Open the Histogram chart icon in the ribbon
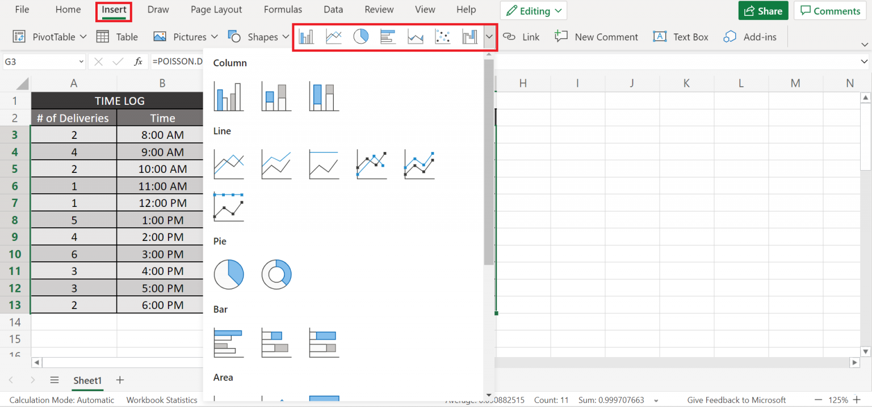872x407 pixels. [469, 36]
